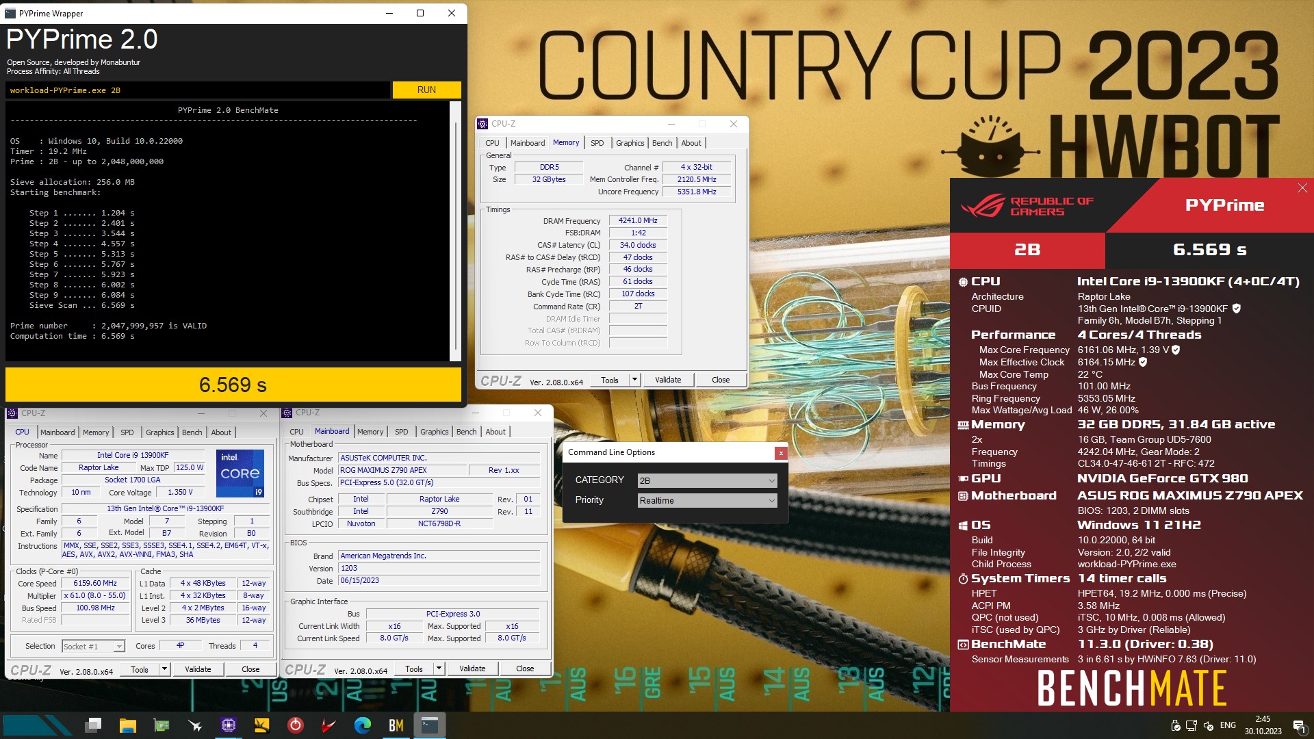
Task: Click Close button in CPU-Z Mainboard window
Action: point(525,669)
